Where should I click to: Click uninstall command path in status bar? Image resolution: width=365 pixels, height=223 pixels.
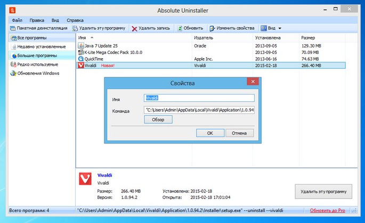pyautogui.click(x=180, y=210)
